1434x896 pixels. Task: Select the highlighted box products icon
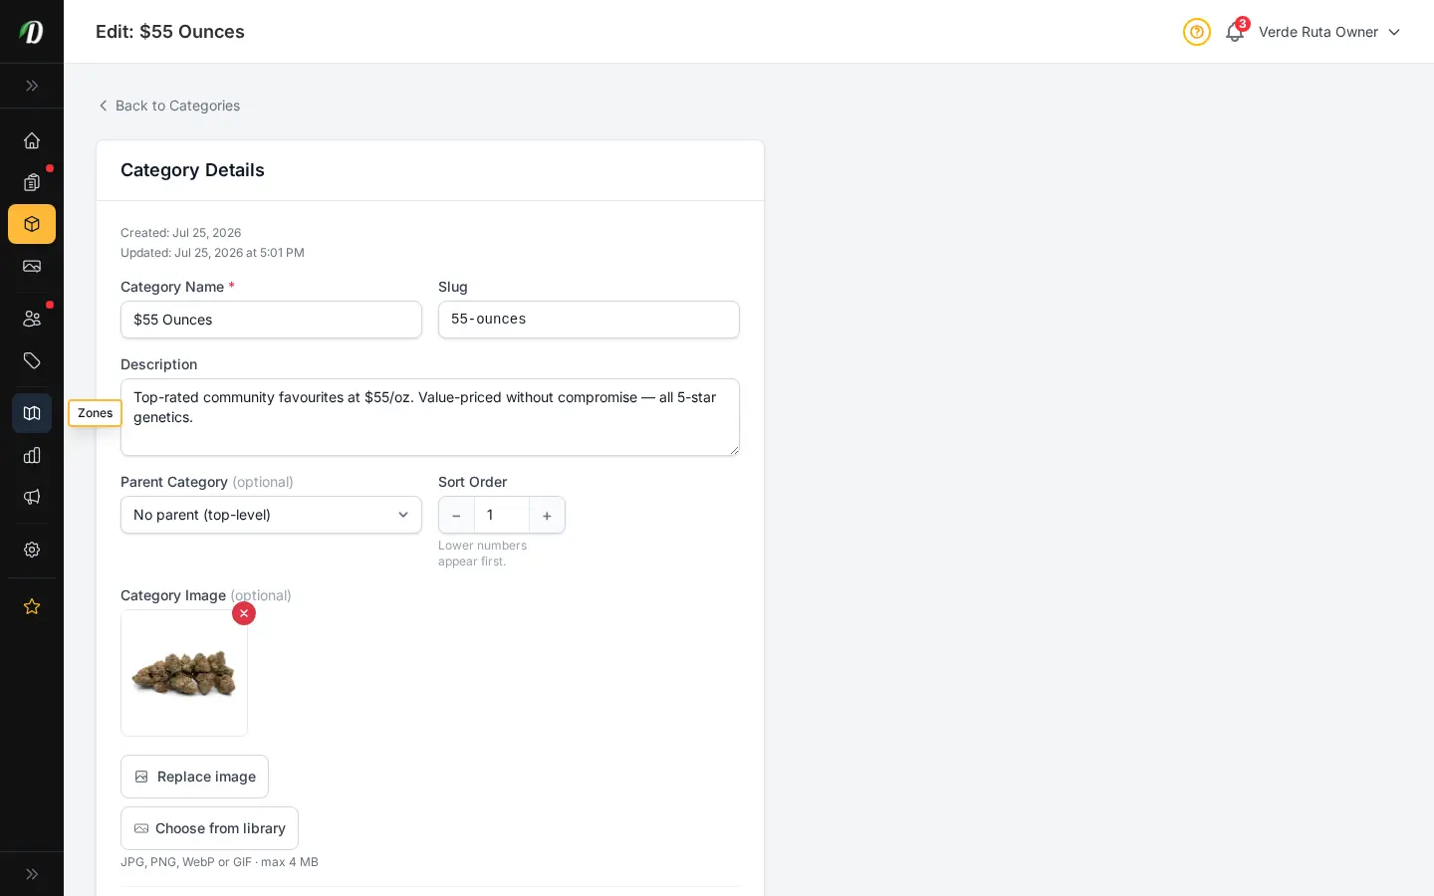(x=32, y=224)
